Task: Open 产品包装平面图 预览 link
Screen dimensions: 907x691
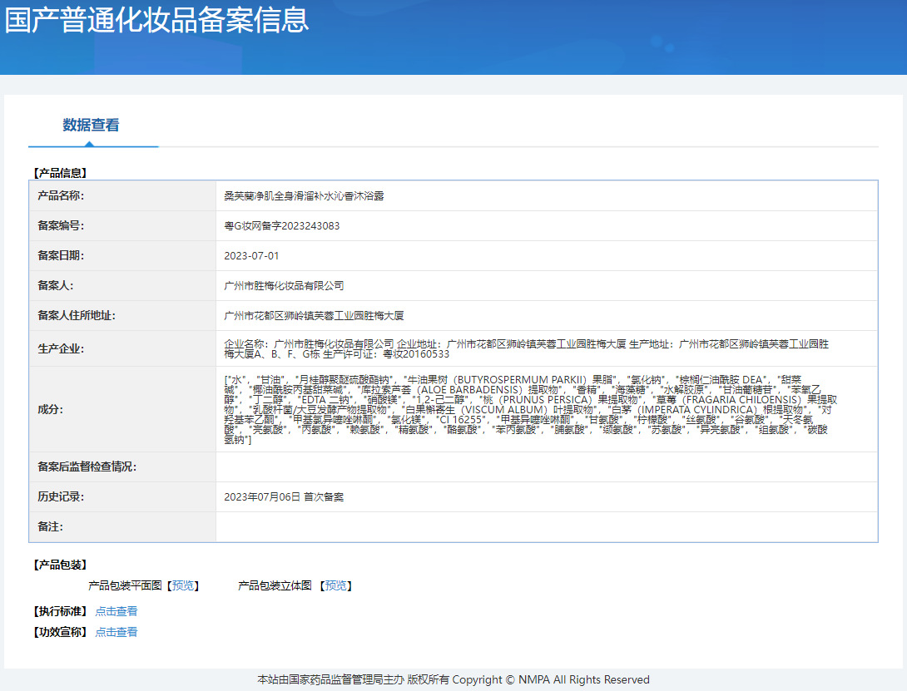Action: pos(183,585)
